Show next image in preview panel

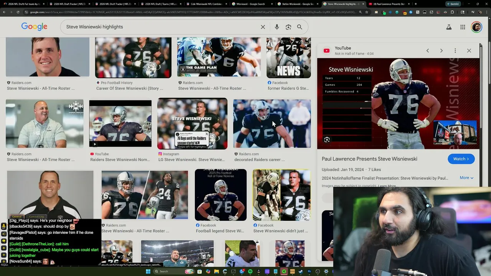441,51
